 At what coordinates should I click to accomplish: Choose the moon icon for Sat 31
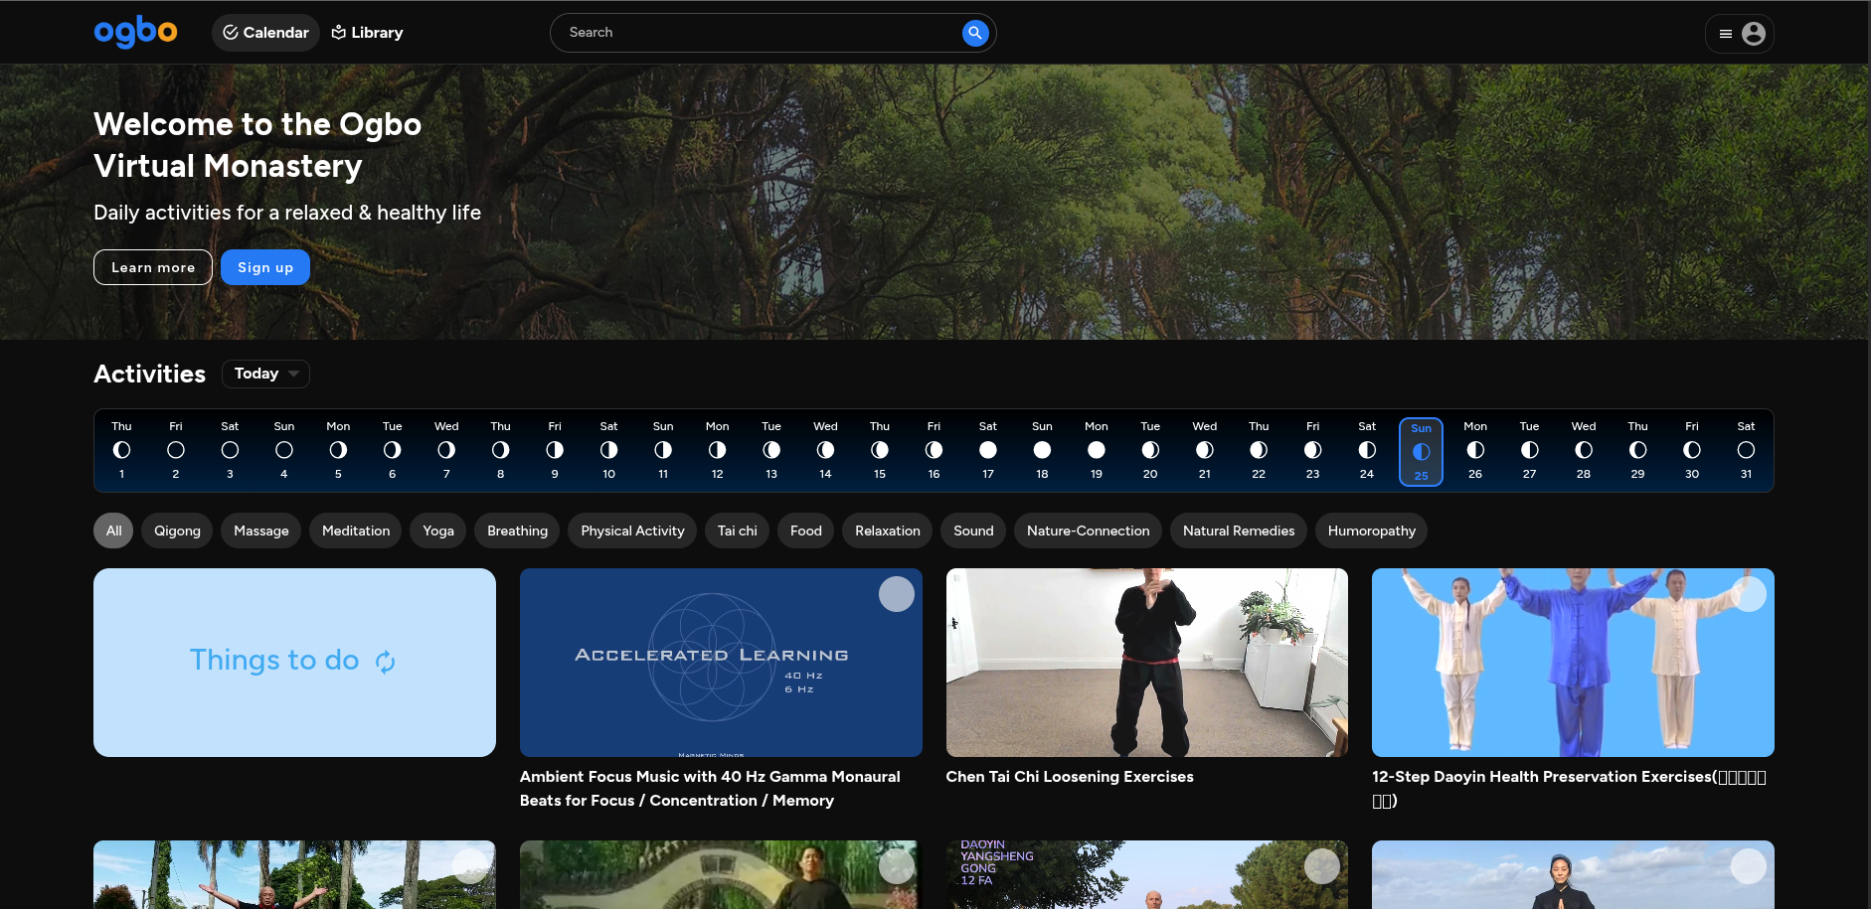[x=1746, y=450]
